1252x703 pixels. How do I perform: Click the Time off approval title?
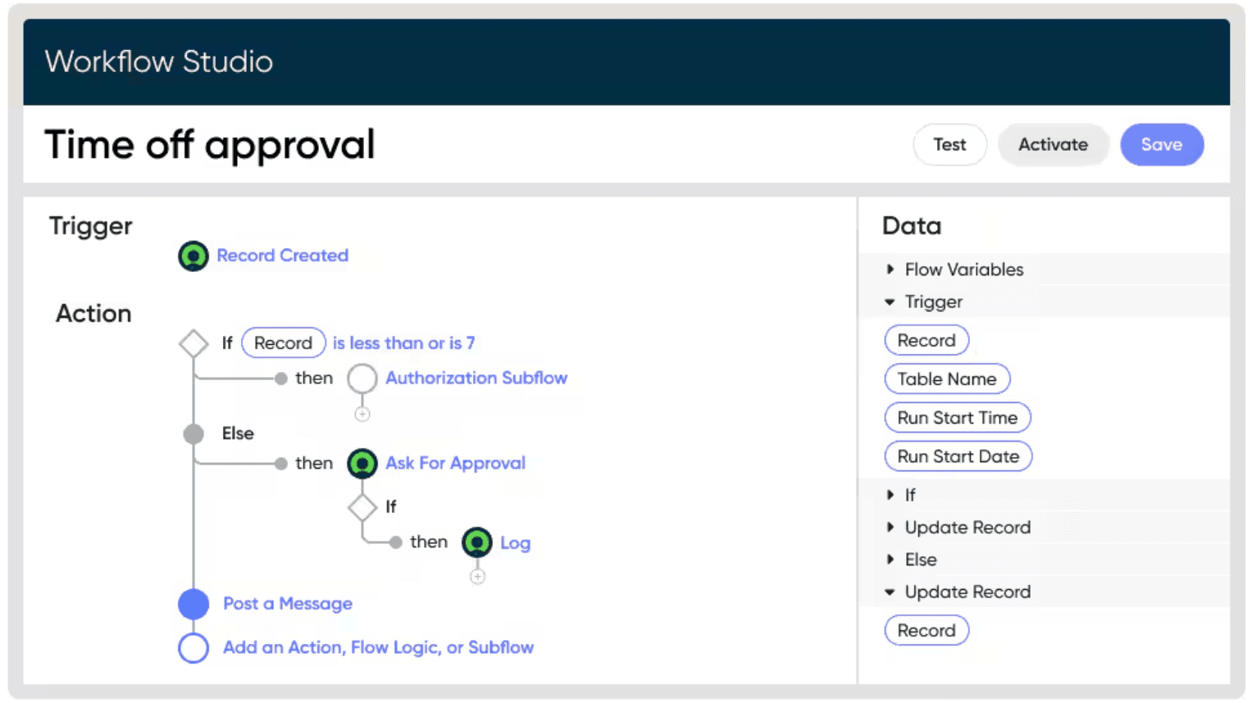click(210, 145)
